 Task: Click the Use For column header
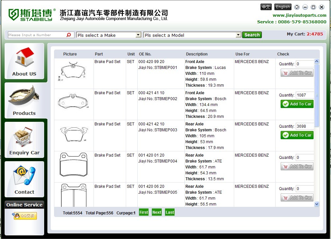242,54
